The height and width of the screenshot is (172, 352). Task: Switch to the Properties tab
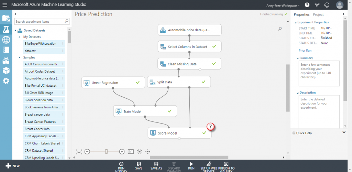click(x=302, y=14)
